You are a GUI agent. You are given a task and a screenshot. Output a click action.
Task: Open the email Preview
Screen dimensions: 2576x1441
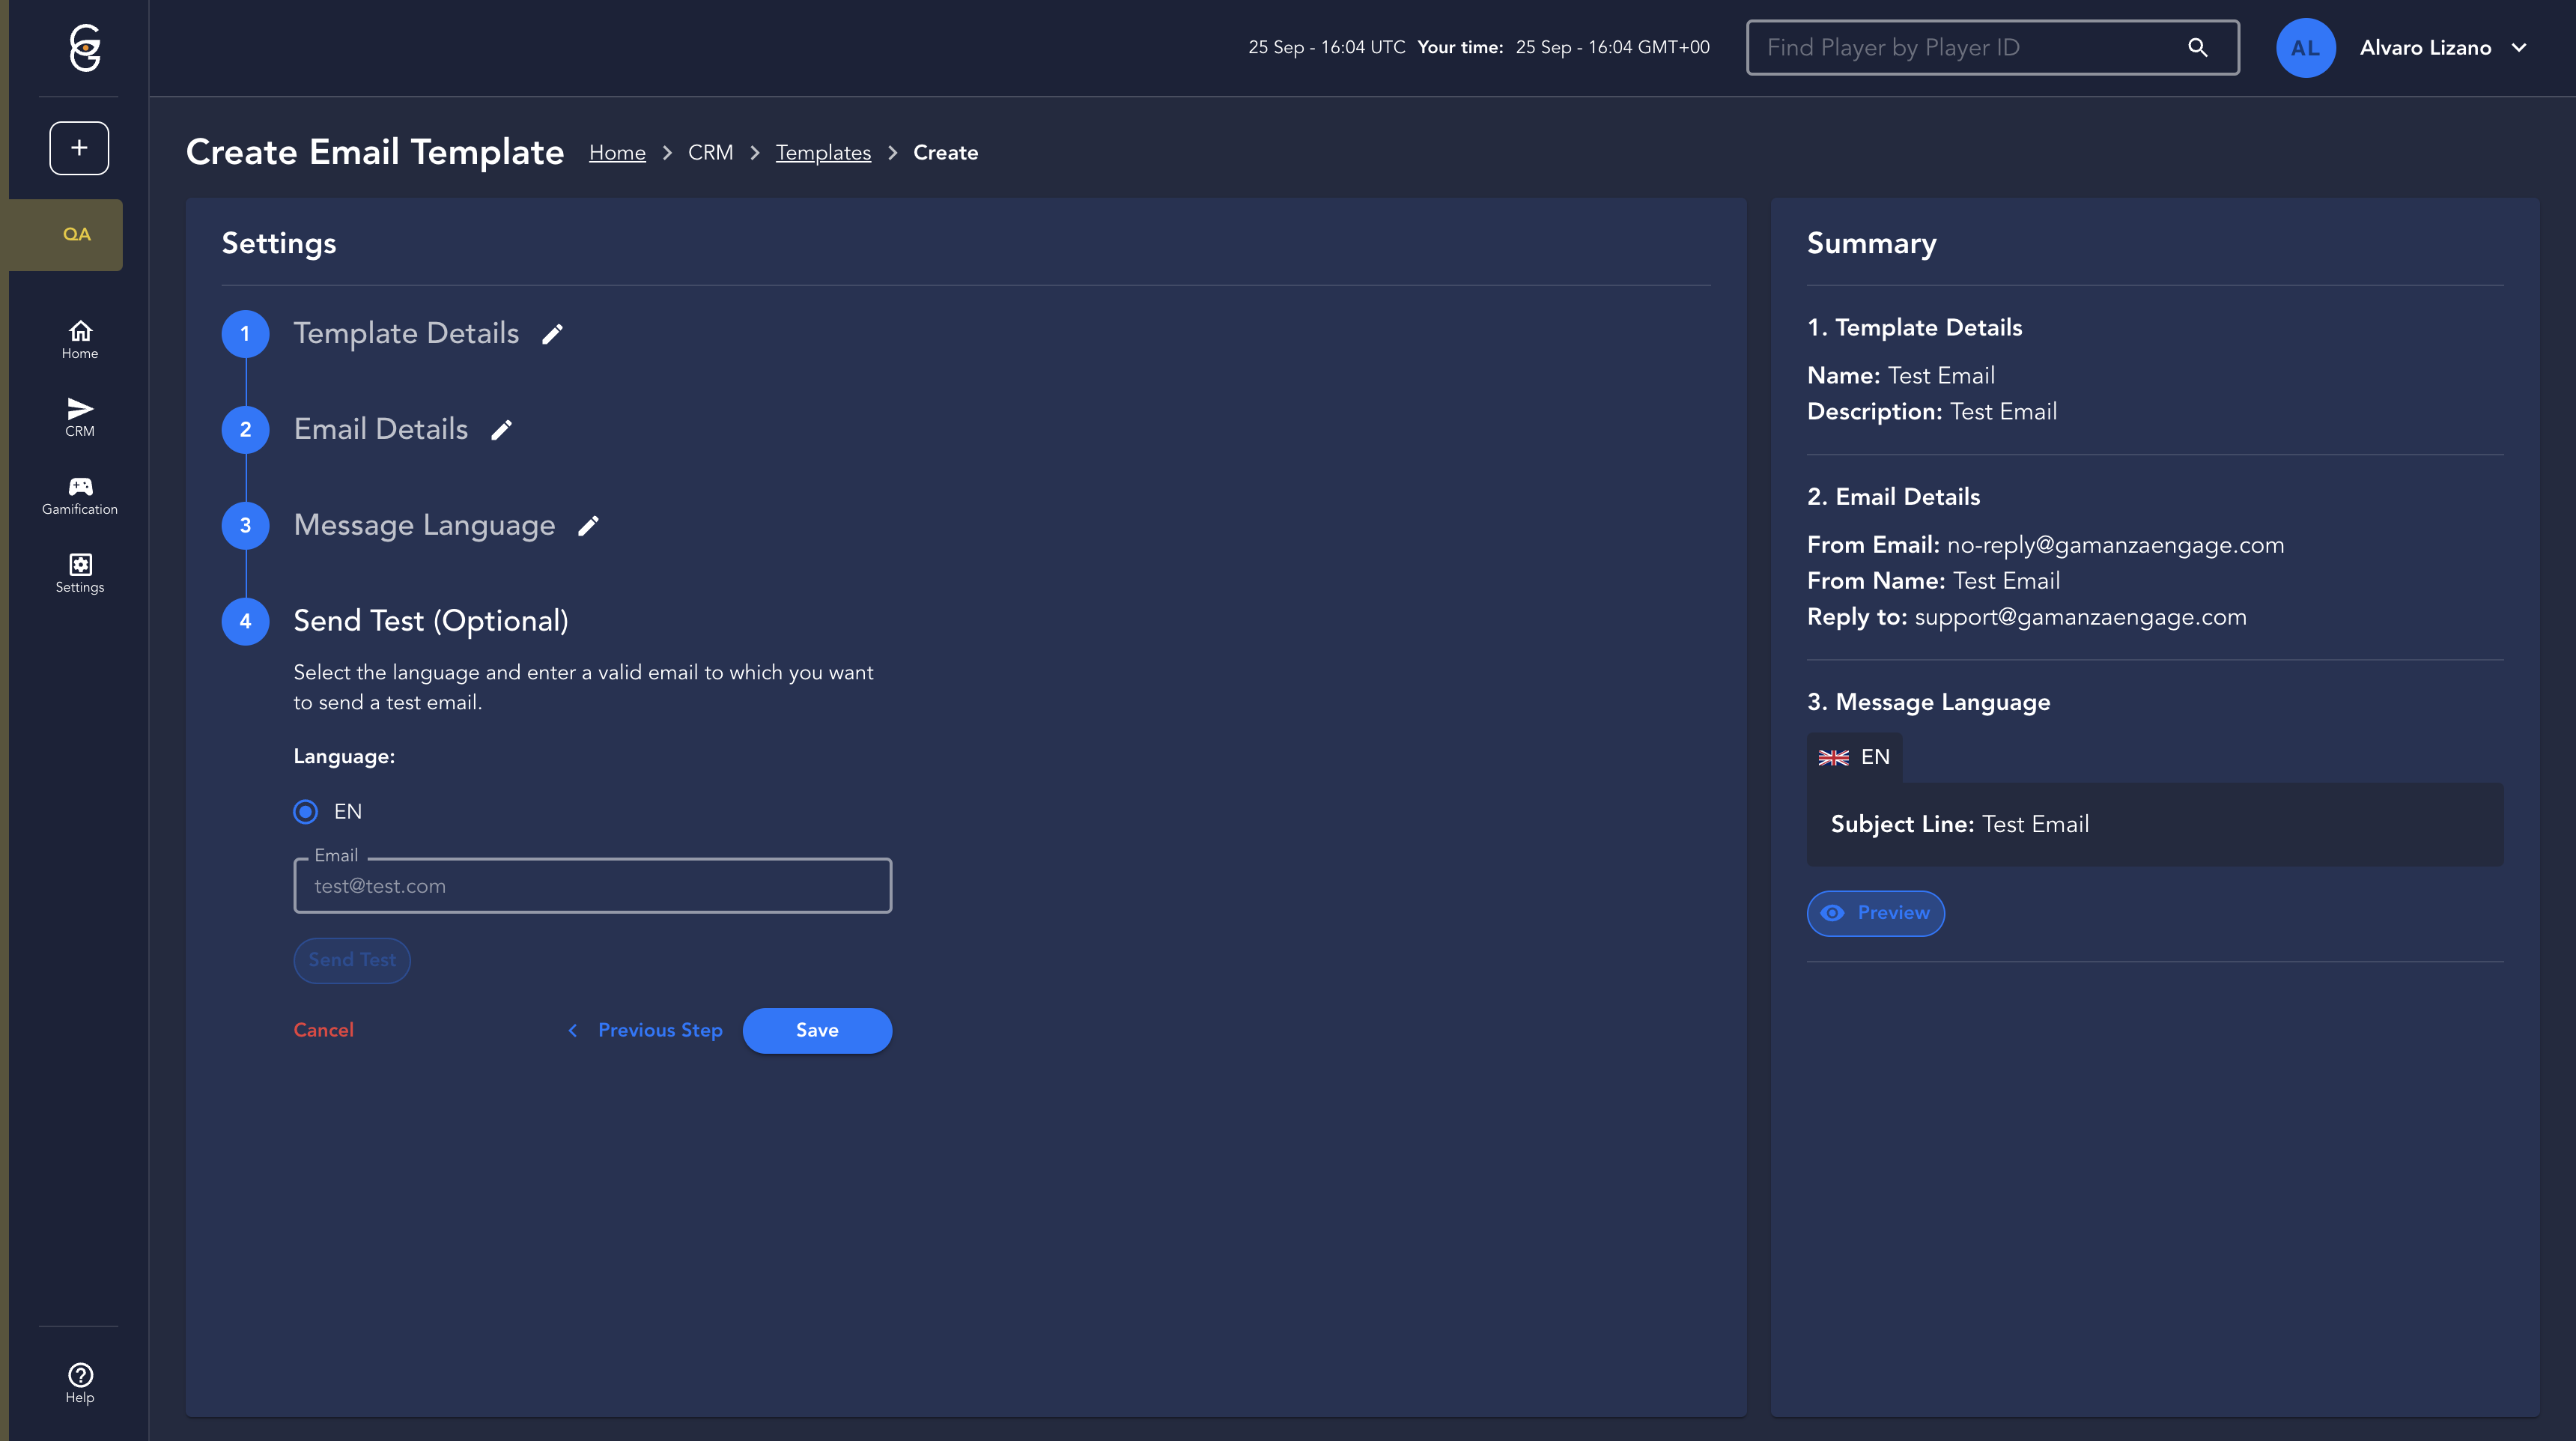[x=1875, y=913]
